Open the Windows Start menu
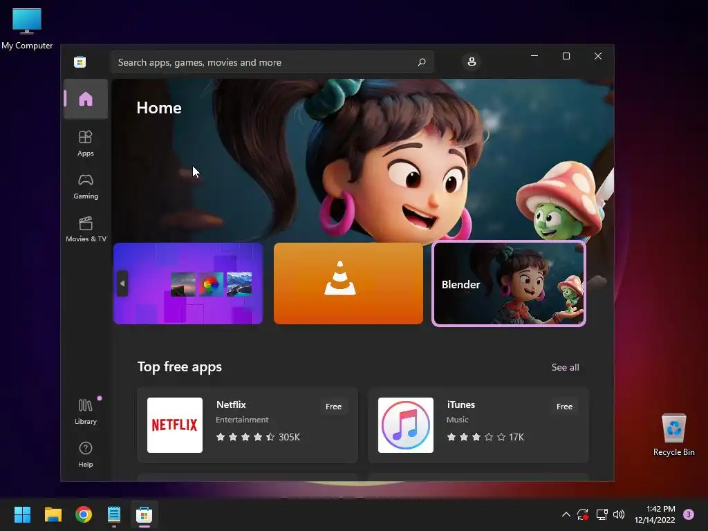708x531 pixels. (22, 514)
